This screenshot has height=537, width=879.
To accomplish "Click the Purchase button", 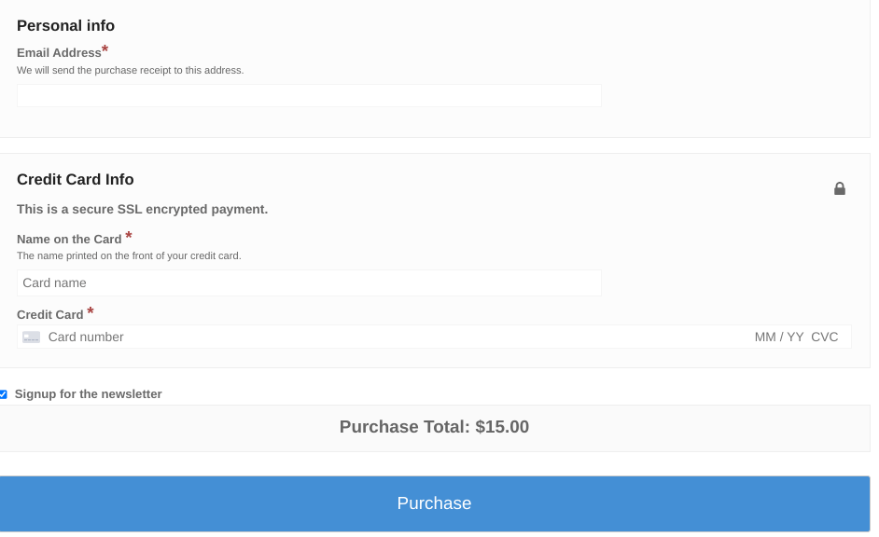I will tap(434, 503).
